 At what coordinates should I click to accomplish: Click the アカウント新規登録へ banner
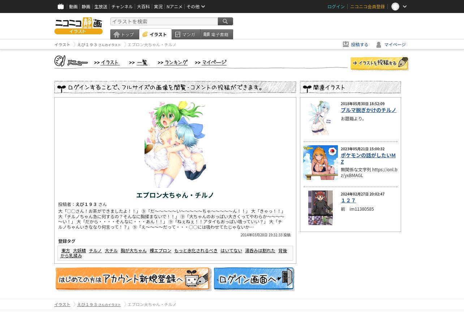pyautogui.click(x=133, y=279)
